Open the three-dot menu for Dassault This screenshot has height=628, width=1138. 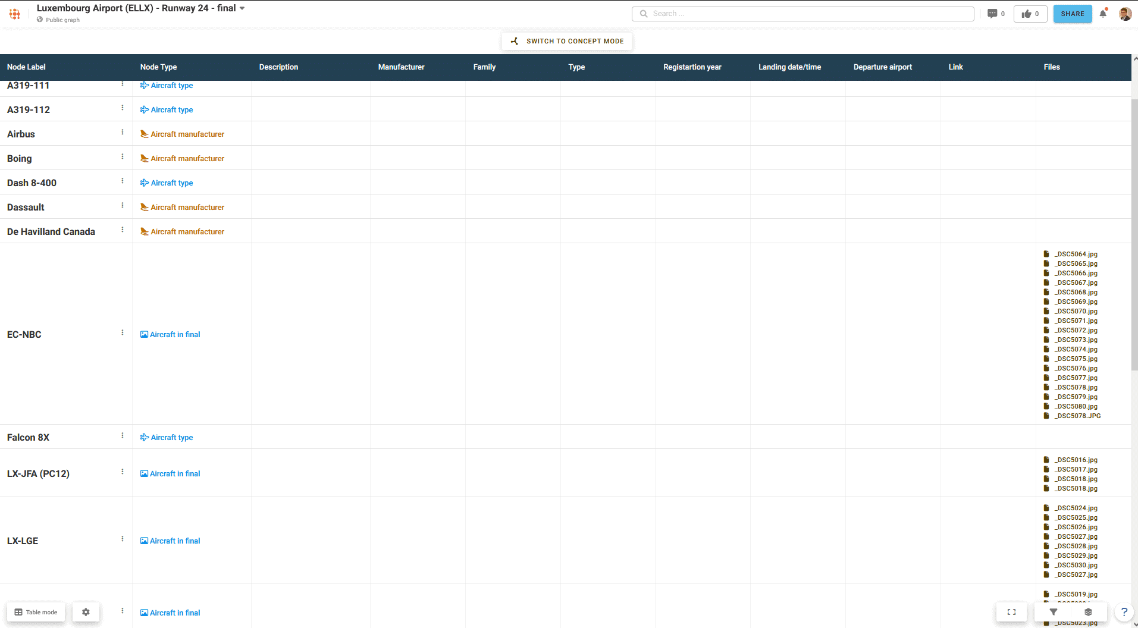tap(123, 206)
